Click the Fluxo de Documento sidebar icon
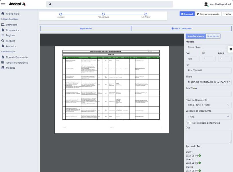 click(3, 57)
